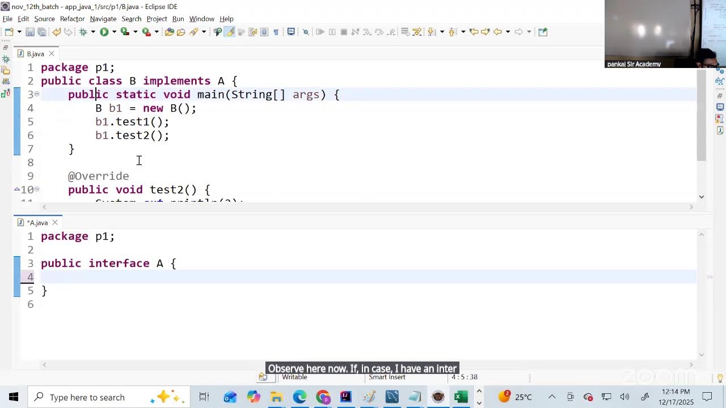
Task: Click the light bulb tip icon in status bar
Action: coord(720,377)
